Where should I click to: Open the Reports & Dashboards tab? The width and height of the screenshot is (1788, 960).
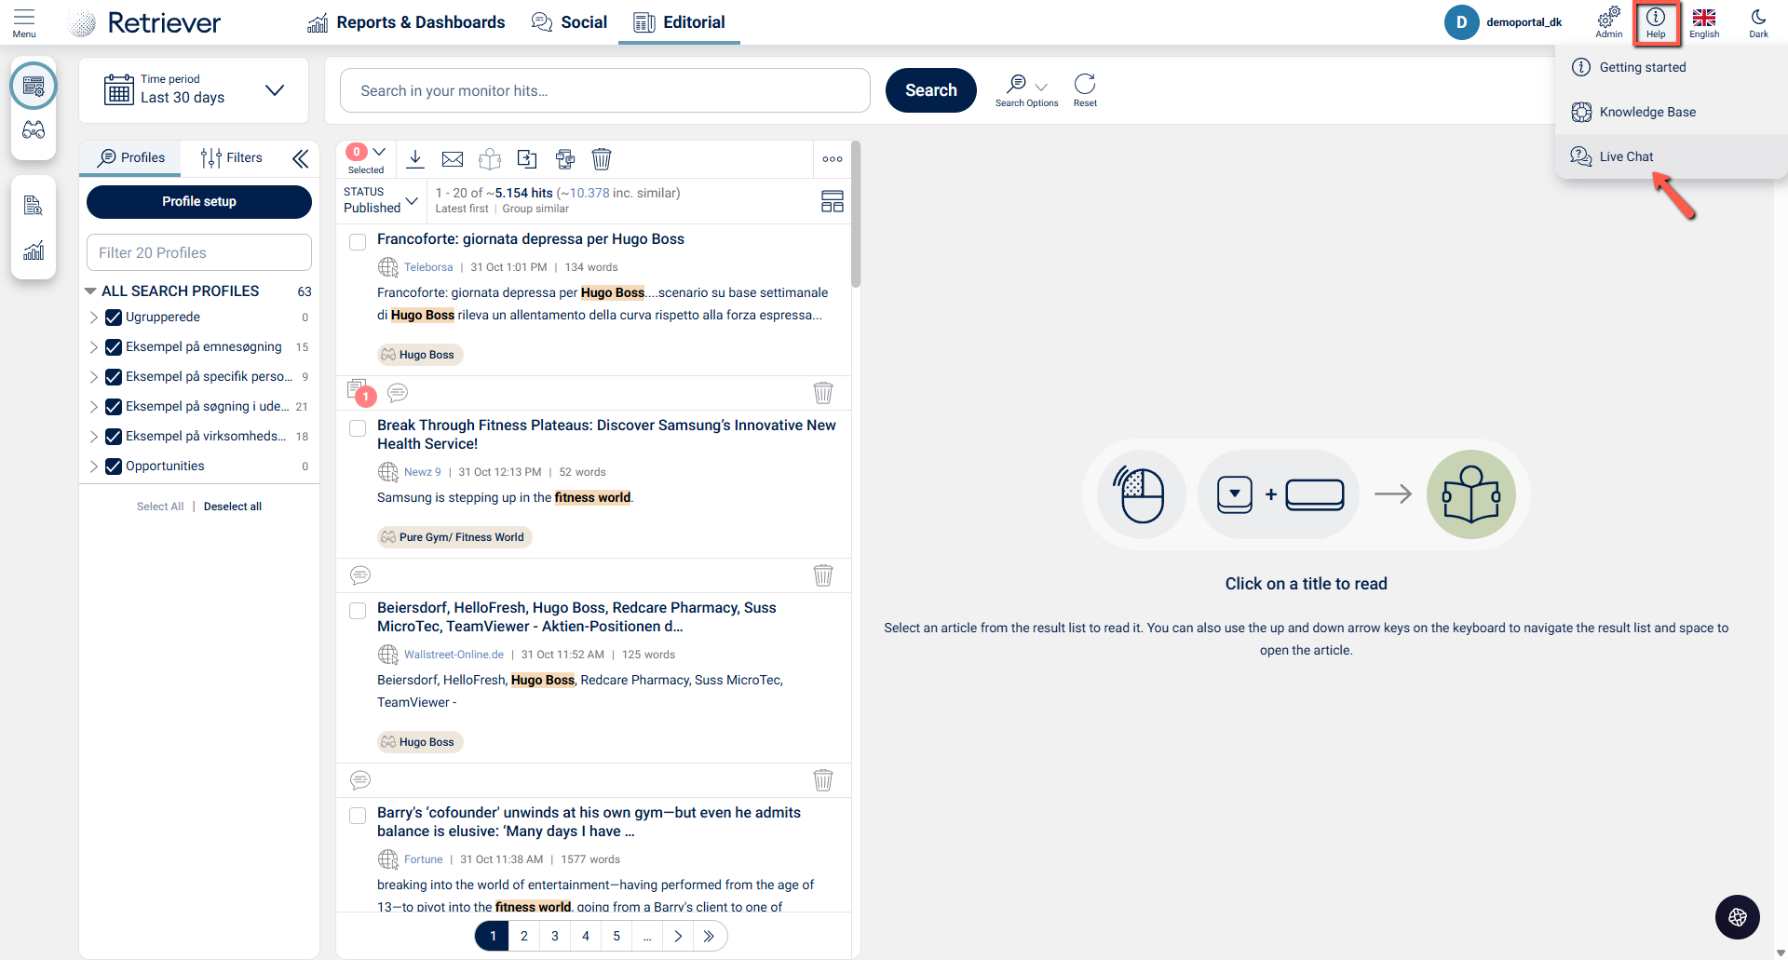point(406,22)
